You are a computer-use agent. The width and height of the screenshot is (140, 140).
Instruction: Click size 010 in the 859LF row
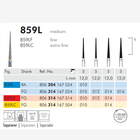[83, 98]
